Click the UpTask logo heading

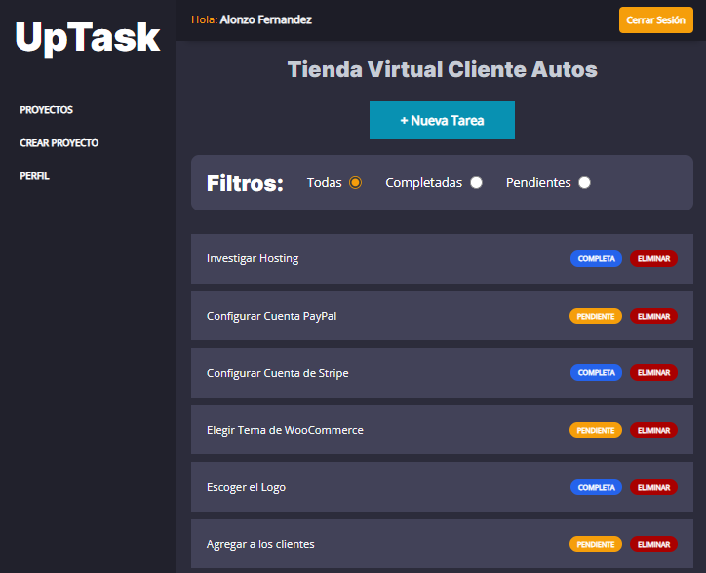click(x=88, y=37)
